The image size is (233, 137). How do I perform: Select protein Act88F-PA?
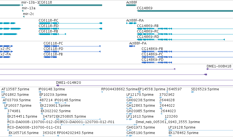pos(132,46)
